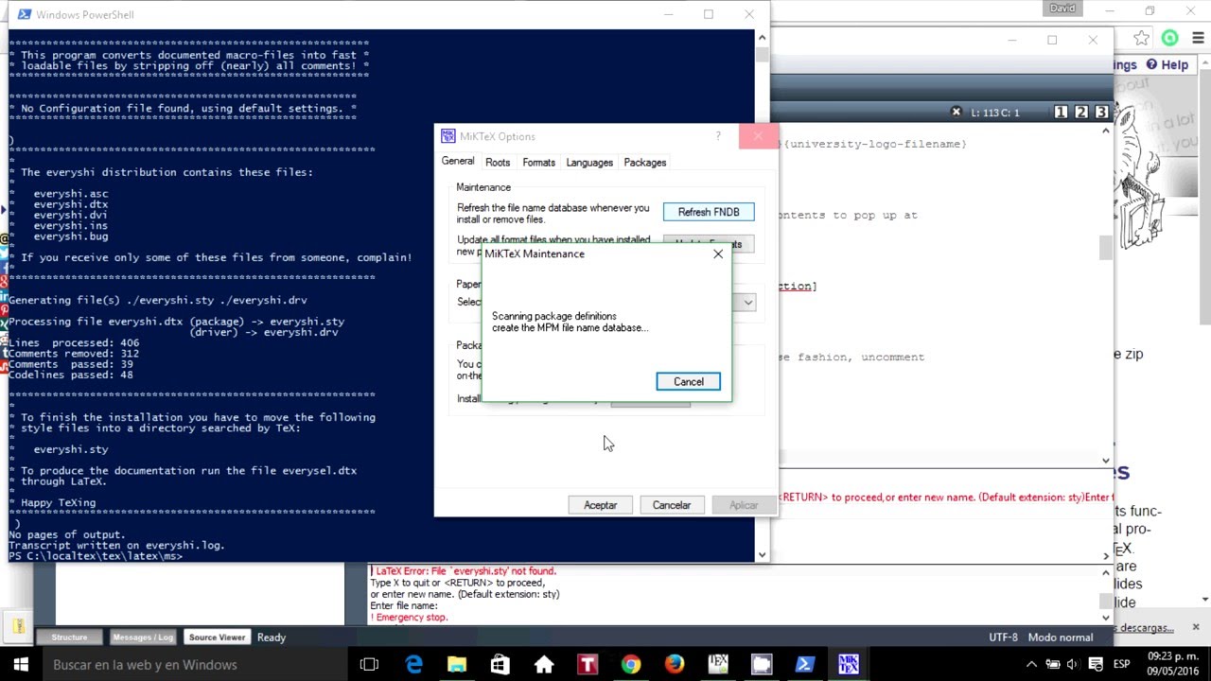Click the '! Emergency stop.' log line
The width and height of the screenshot is (1211, 681).
pyautogui.click(x=409, y=618)
